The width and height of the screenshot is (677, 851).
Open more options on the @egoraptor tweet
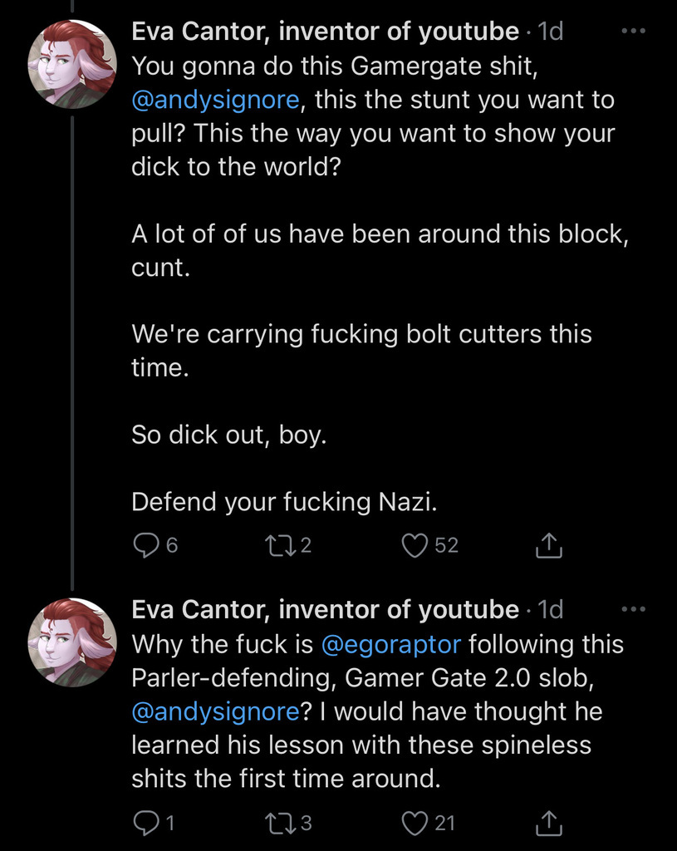(633, 609)
